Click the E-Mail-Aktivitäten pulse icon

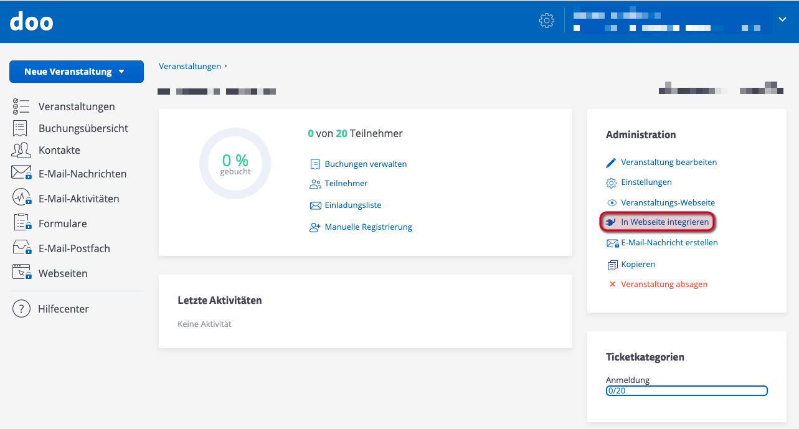pos(21,198)
